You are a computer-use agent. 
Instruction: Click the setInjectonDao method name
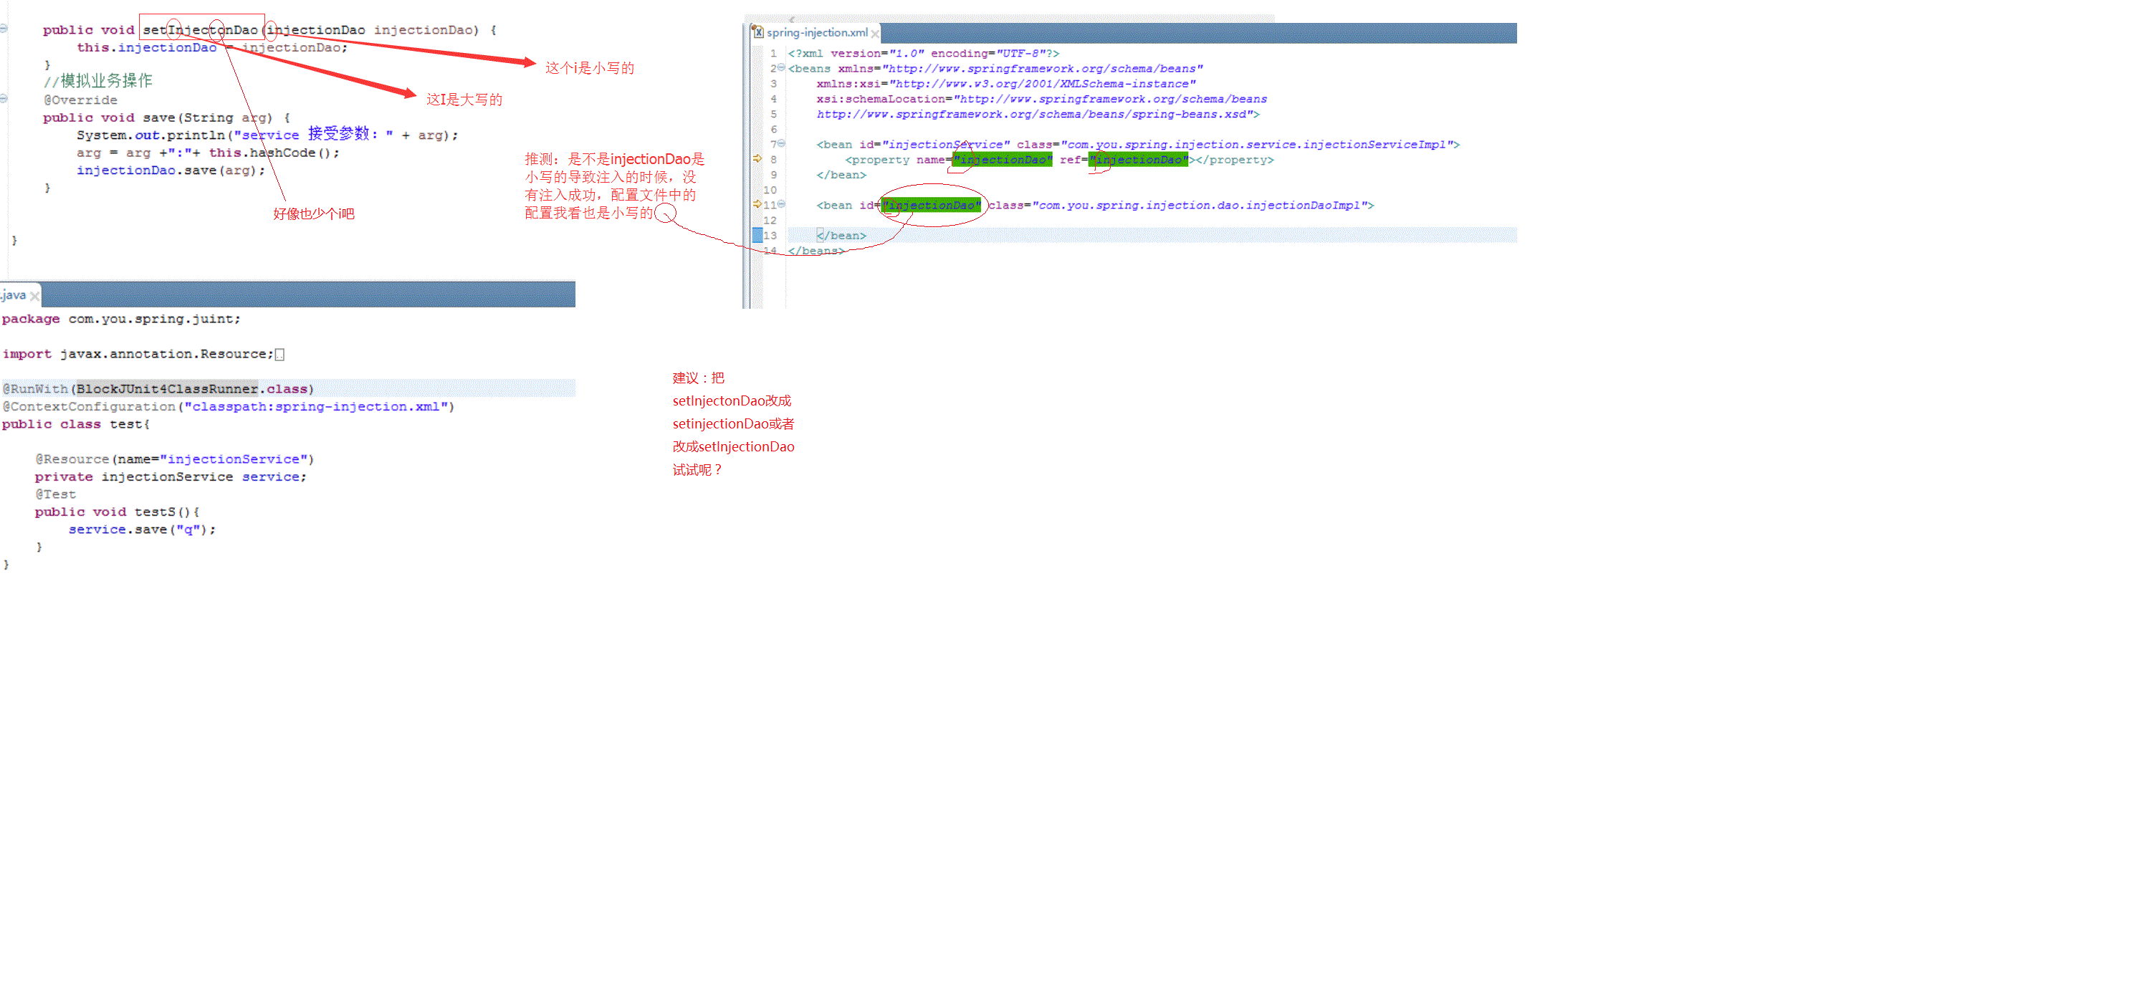(201, 30)
